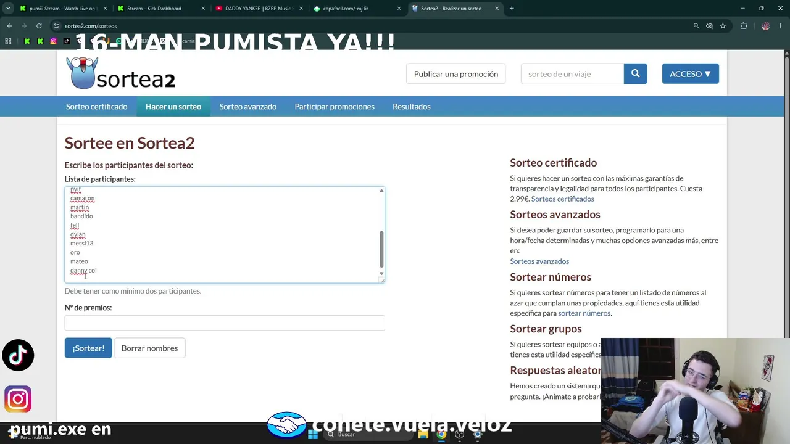
Task: Open the tab search chevron at top left
Action: [x=8, y=9]
